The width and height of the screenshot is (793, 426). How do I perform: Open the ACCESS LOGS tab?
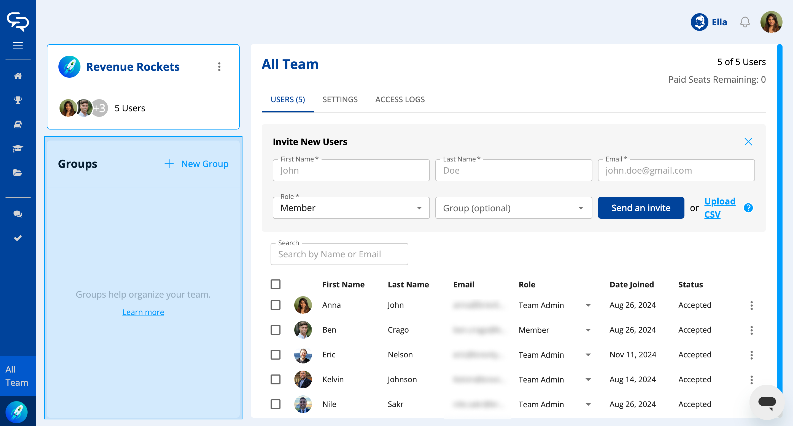(400, 100)
